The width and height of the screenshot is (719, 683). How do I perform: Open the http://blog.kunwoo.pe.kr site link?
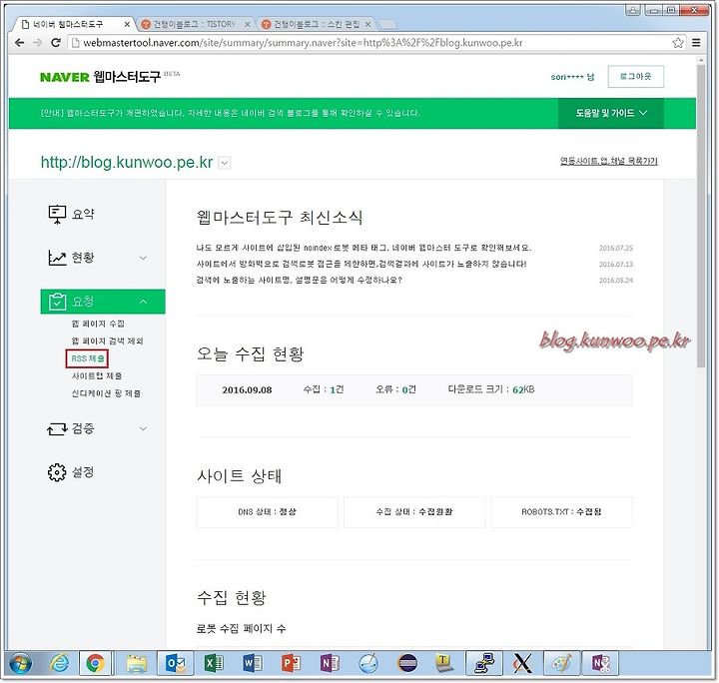[127, 163]
